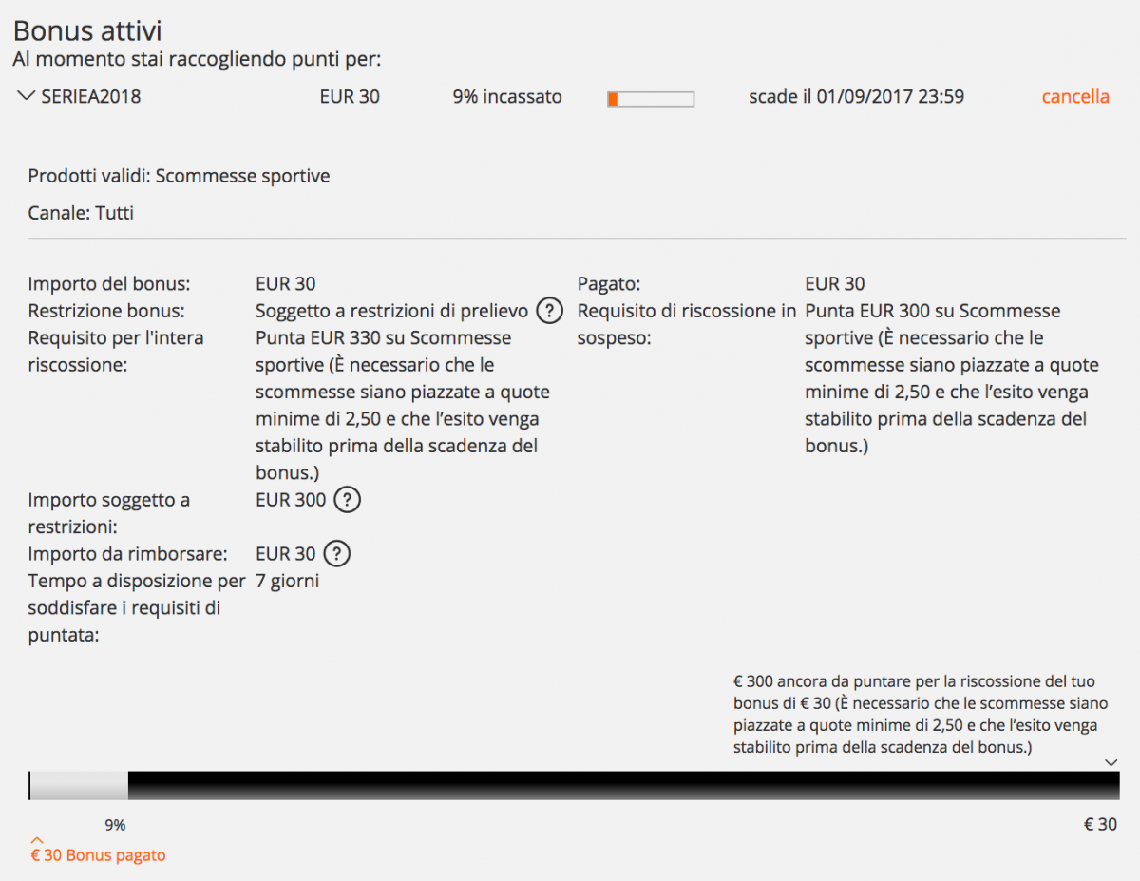Click the 7 giorni time value
Image resolution: width=1140 pixels, height=881 pixels.
coord(288,581)
